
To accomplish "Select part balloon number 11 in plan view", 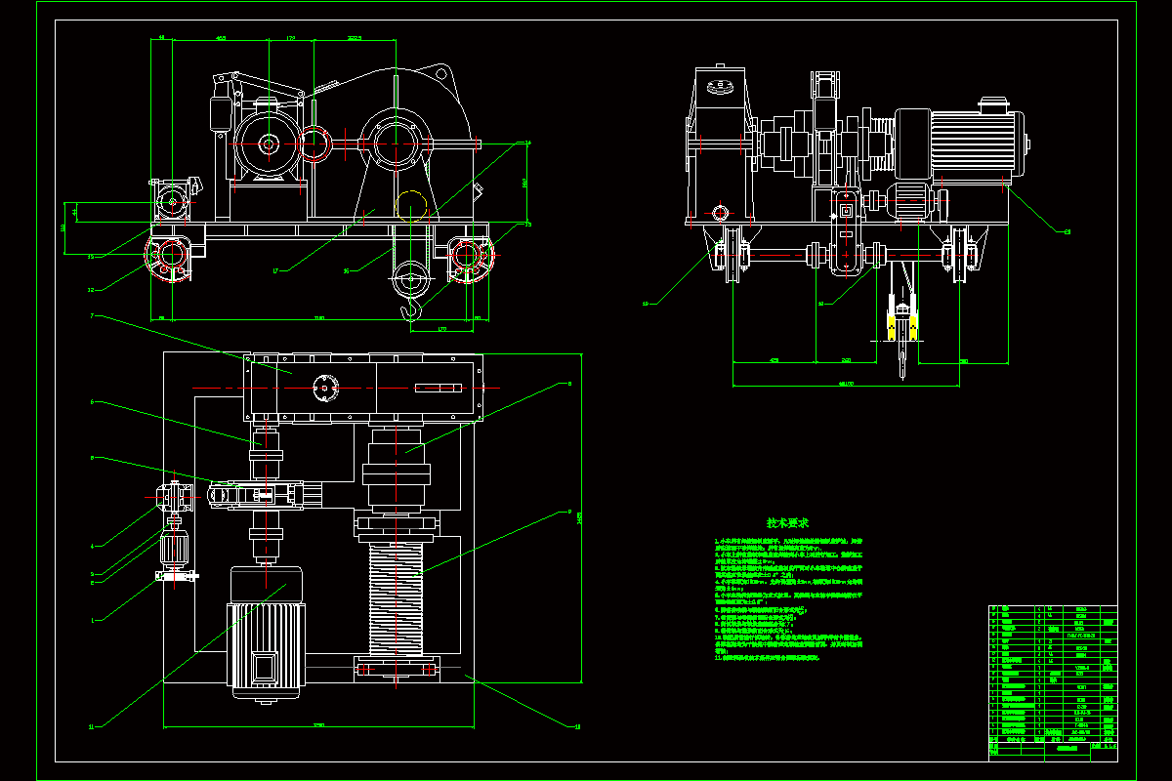I will pos(92,725).
